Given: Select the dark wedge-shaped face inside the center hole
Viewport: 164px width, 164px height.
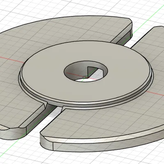Looking at the screenshot, I should (91, 71).
